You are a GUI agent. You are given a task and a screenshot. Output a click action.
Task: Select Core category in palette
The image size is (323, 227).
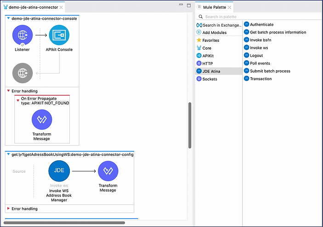207,48
